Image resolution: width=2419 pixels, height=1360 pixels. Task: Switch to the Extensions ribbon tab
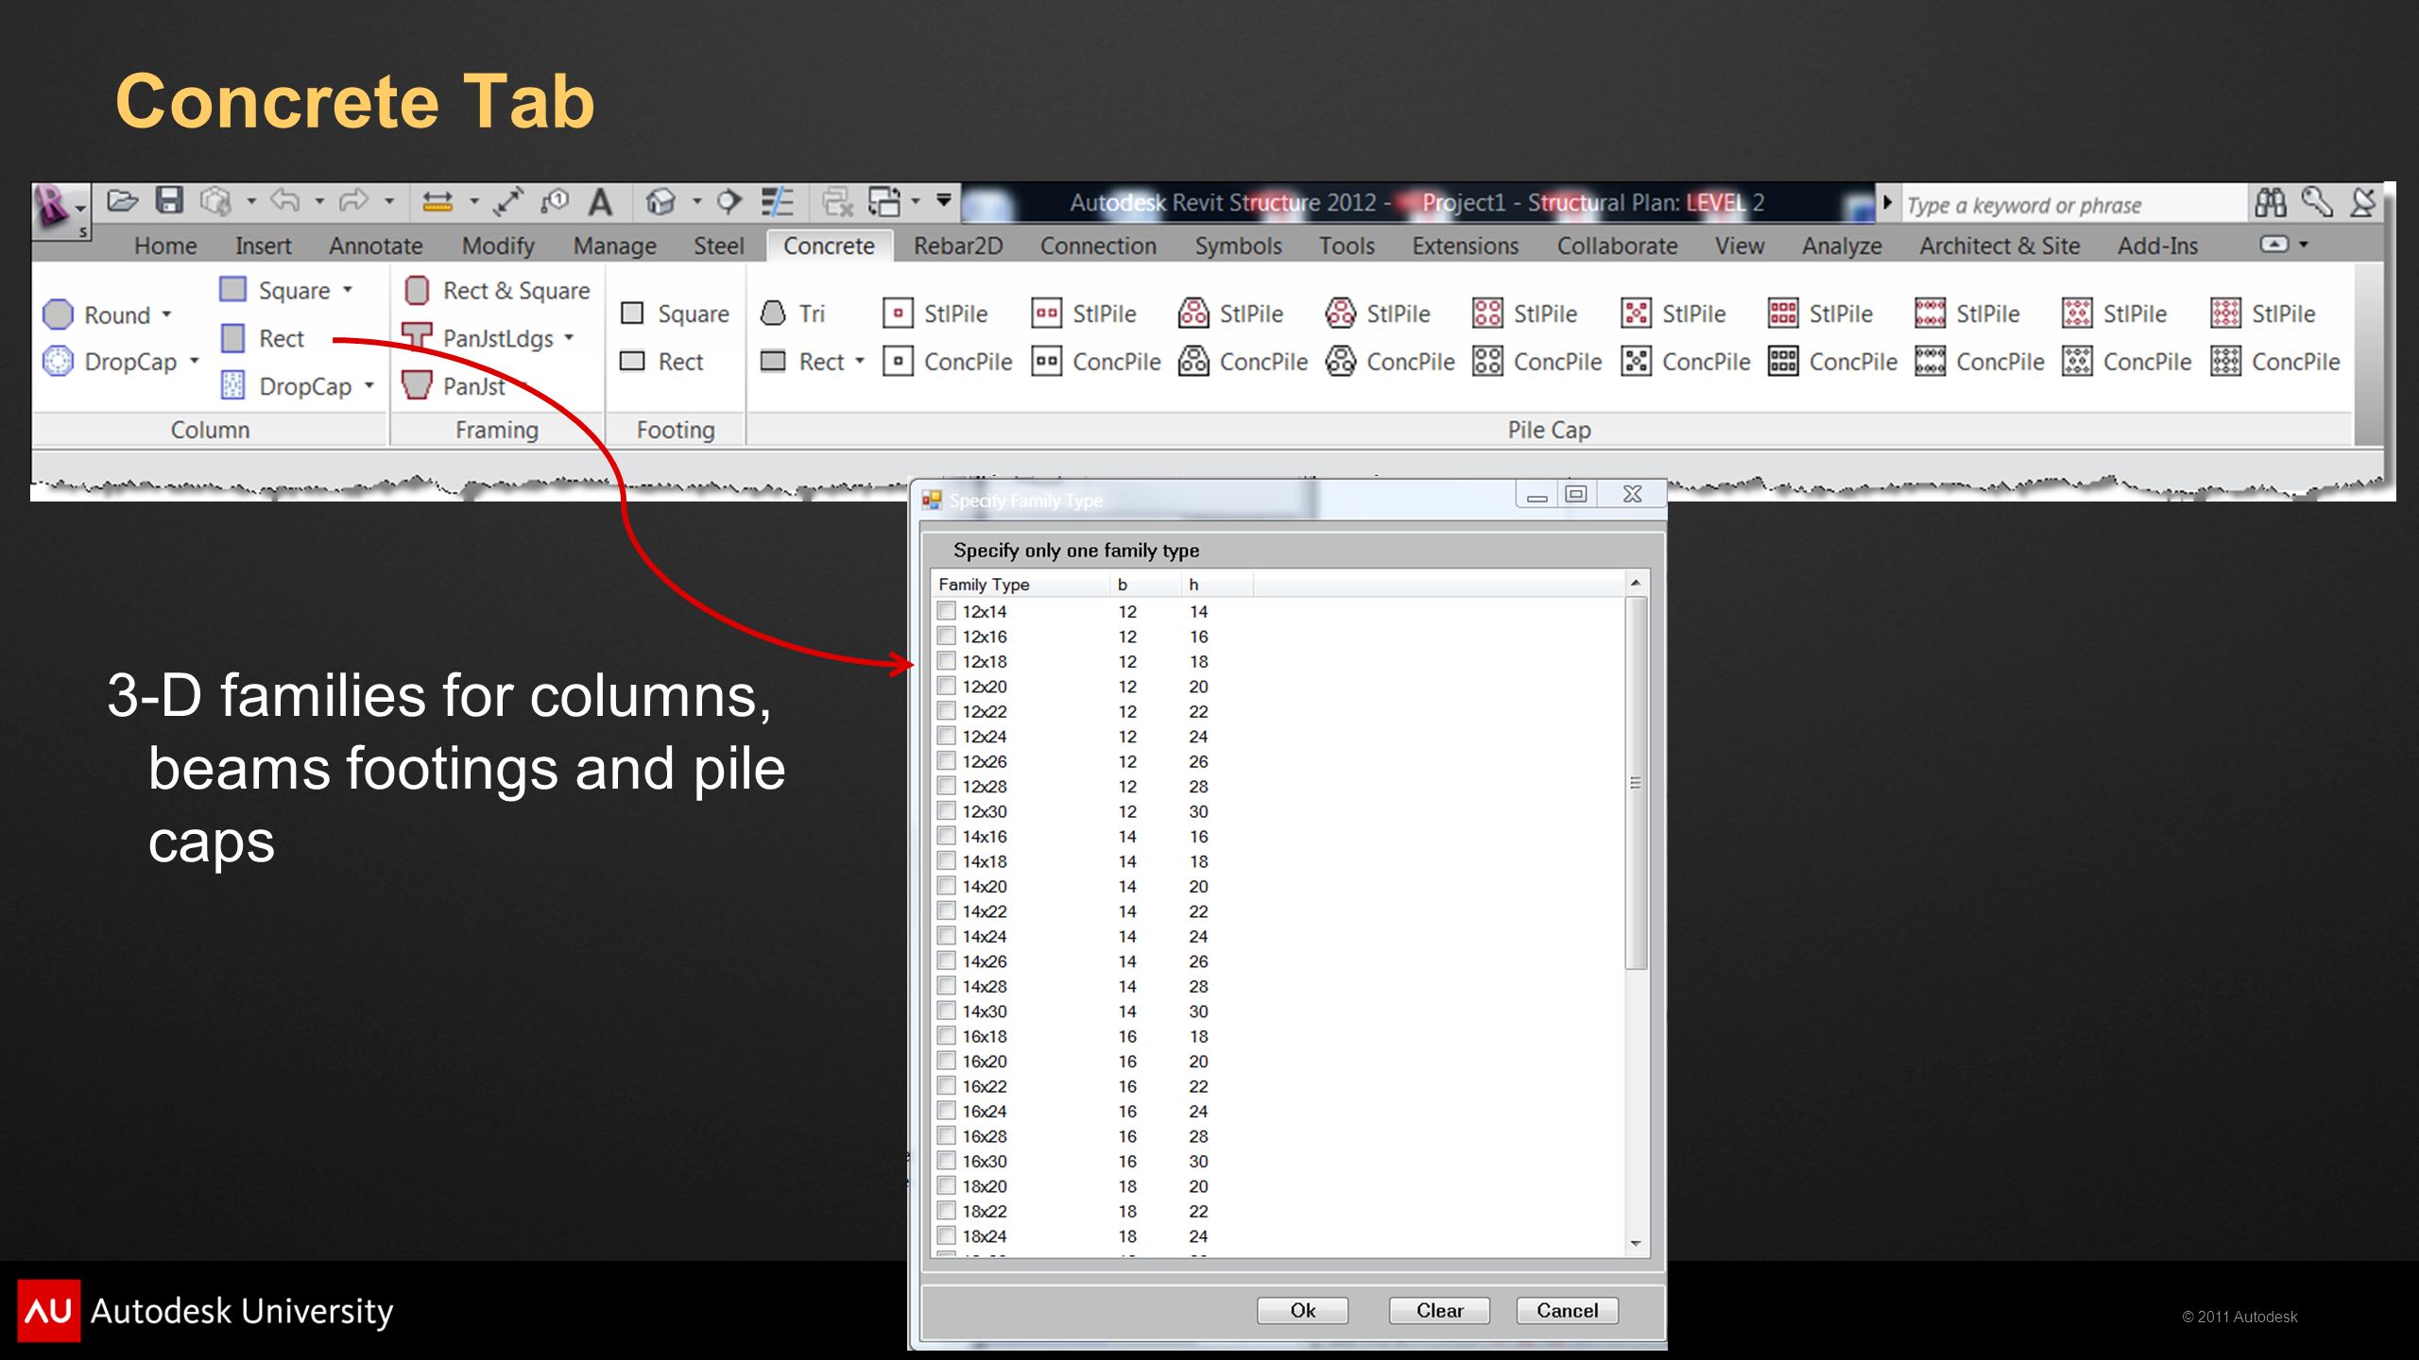point(1465,246)
